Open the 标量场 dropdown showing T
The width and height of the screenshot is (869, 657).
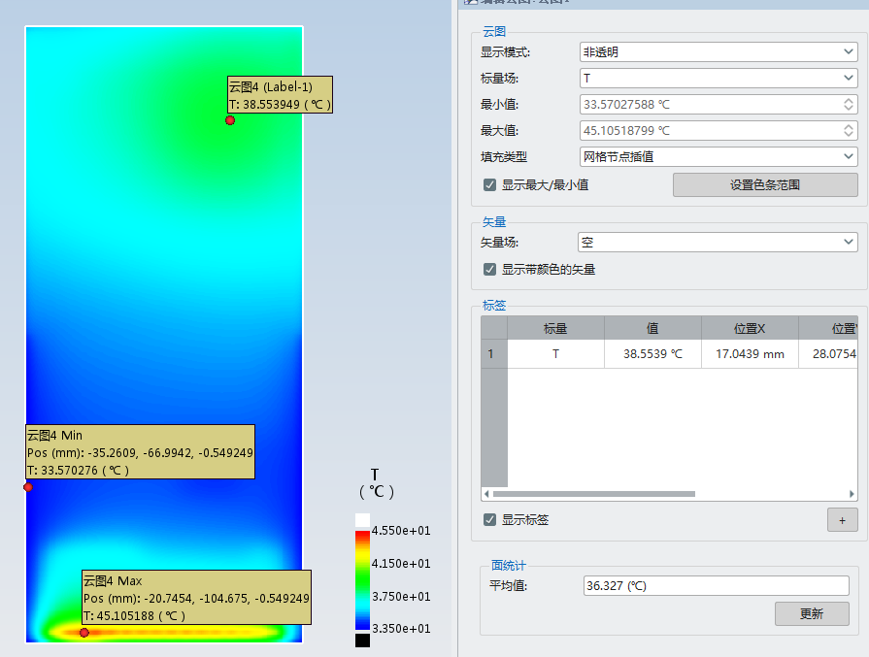point(719,78)
